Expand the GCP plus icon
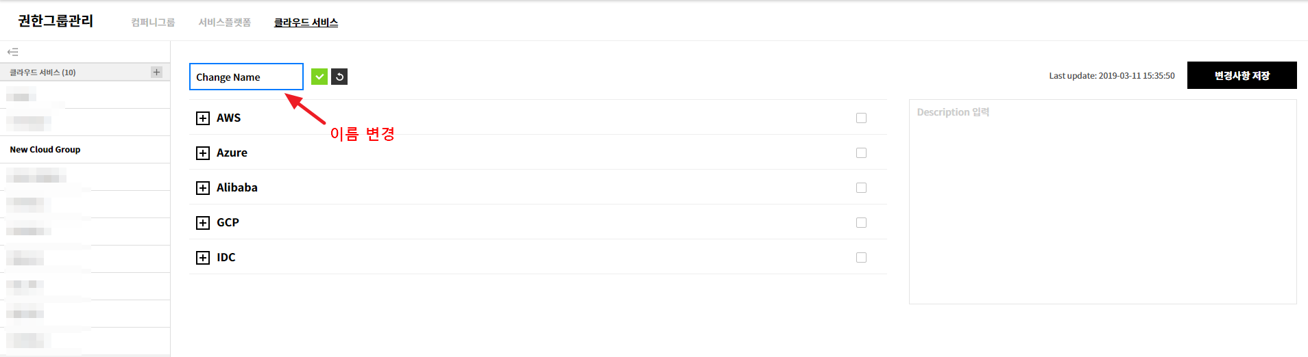The image size is (1308, 357). [202, 223]
